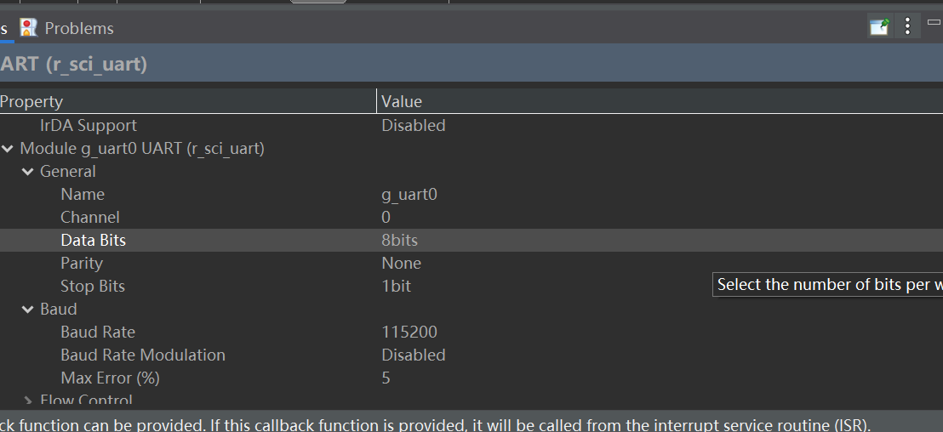Image resolution: width=943 pixels, height=432 pixels.
Task: Edit the Name value g_uart0
Action: 409,194
